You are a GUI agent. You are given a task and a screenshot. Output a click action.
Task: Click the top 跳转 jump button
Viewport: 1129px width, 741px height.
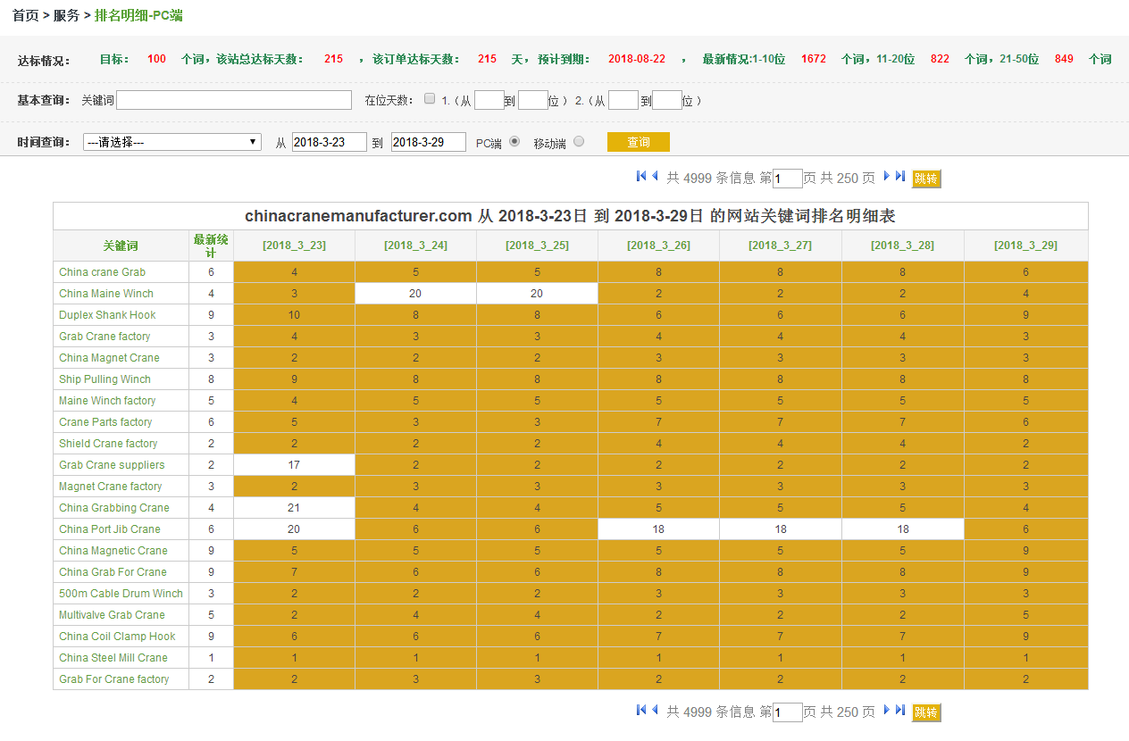point(926,179)
